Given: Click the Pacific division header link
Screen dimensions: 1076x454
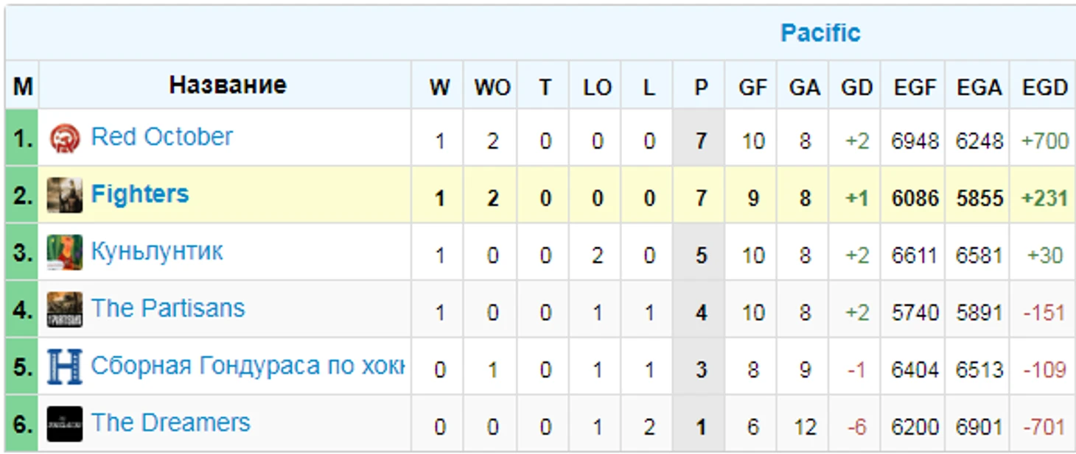Looking at the screenshot, I should coord(820,33).
